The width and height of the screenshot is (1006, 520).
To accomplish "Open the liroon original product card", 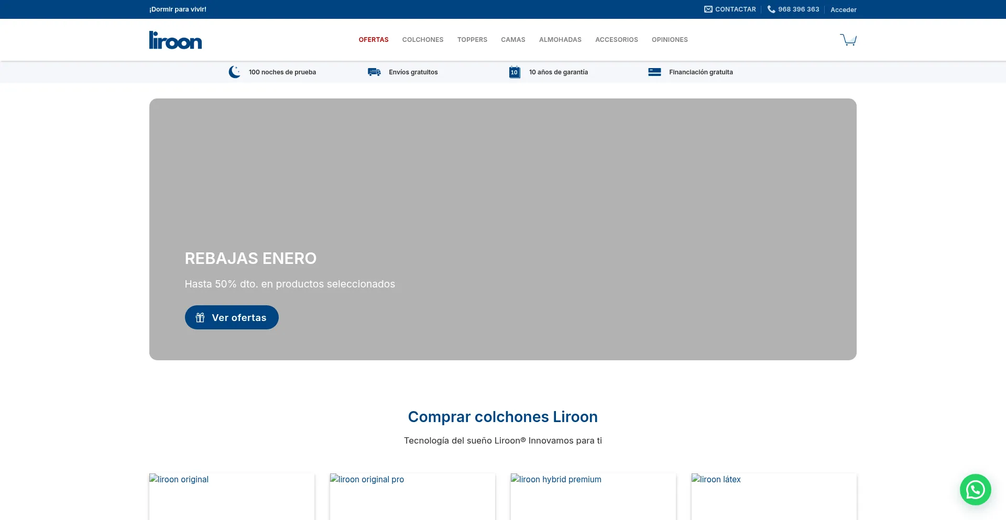I will coord(232,496).
